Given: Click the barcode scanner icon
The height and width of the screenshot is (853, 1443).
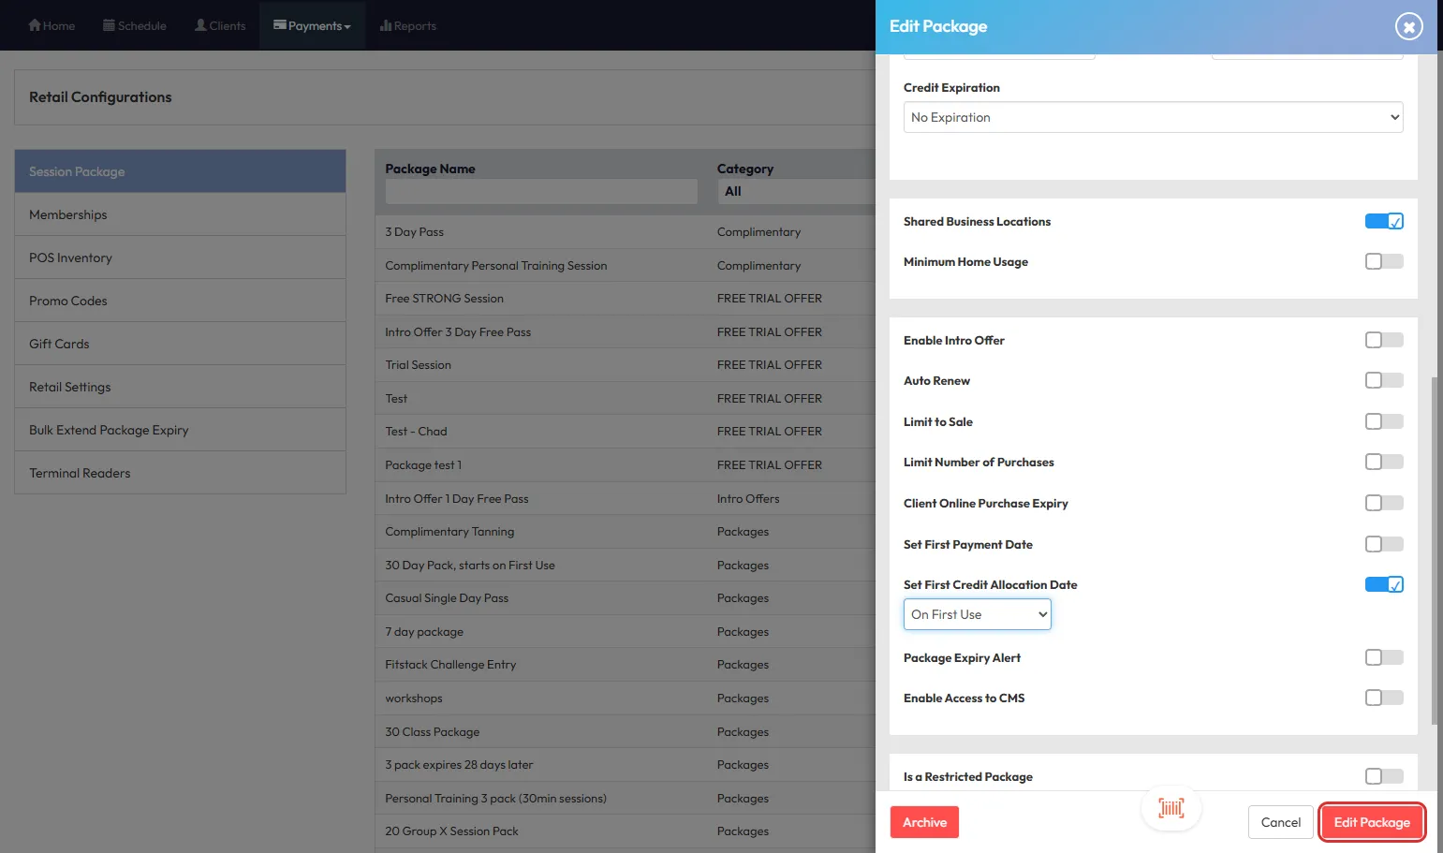Looking at the screenshot, I should 1171,808.
